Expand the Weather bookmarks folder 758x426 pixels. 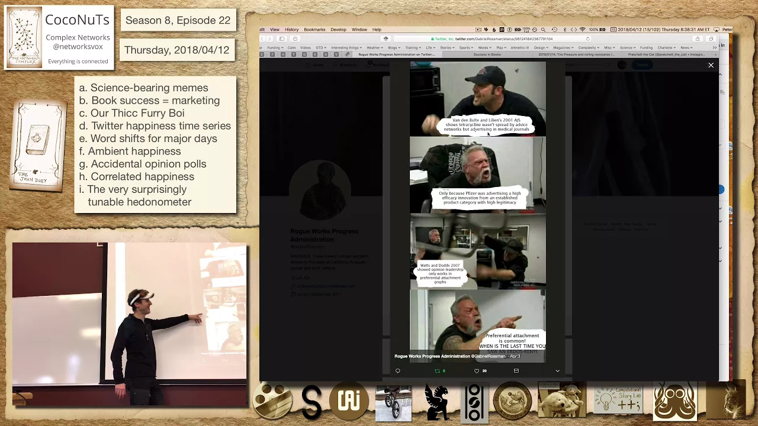tap(375, 48)
